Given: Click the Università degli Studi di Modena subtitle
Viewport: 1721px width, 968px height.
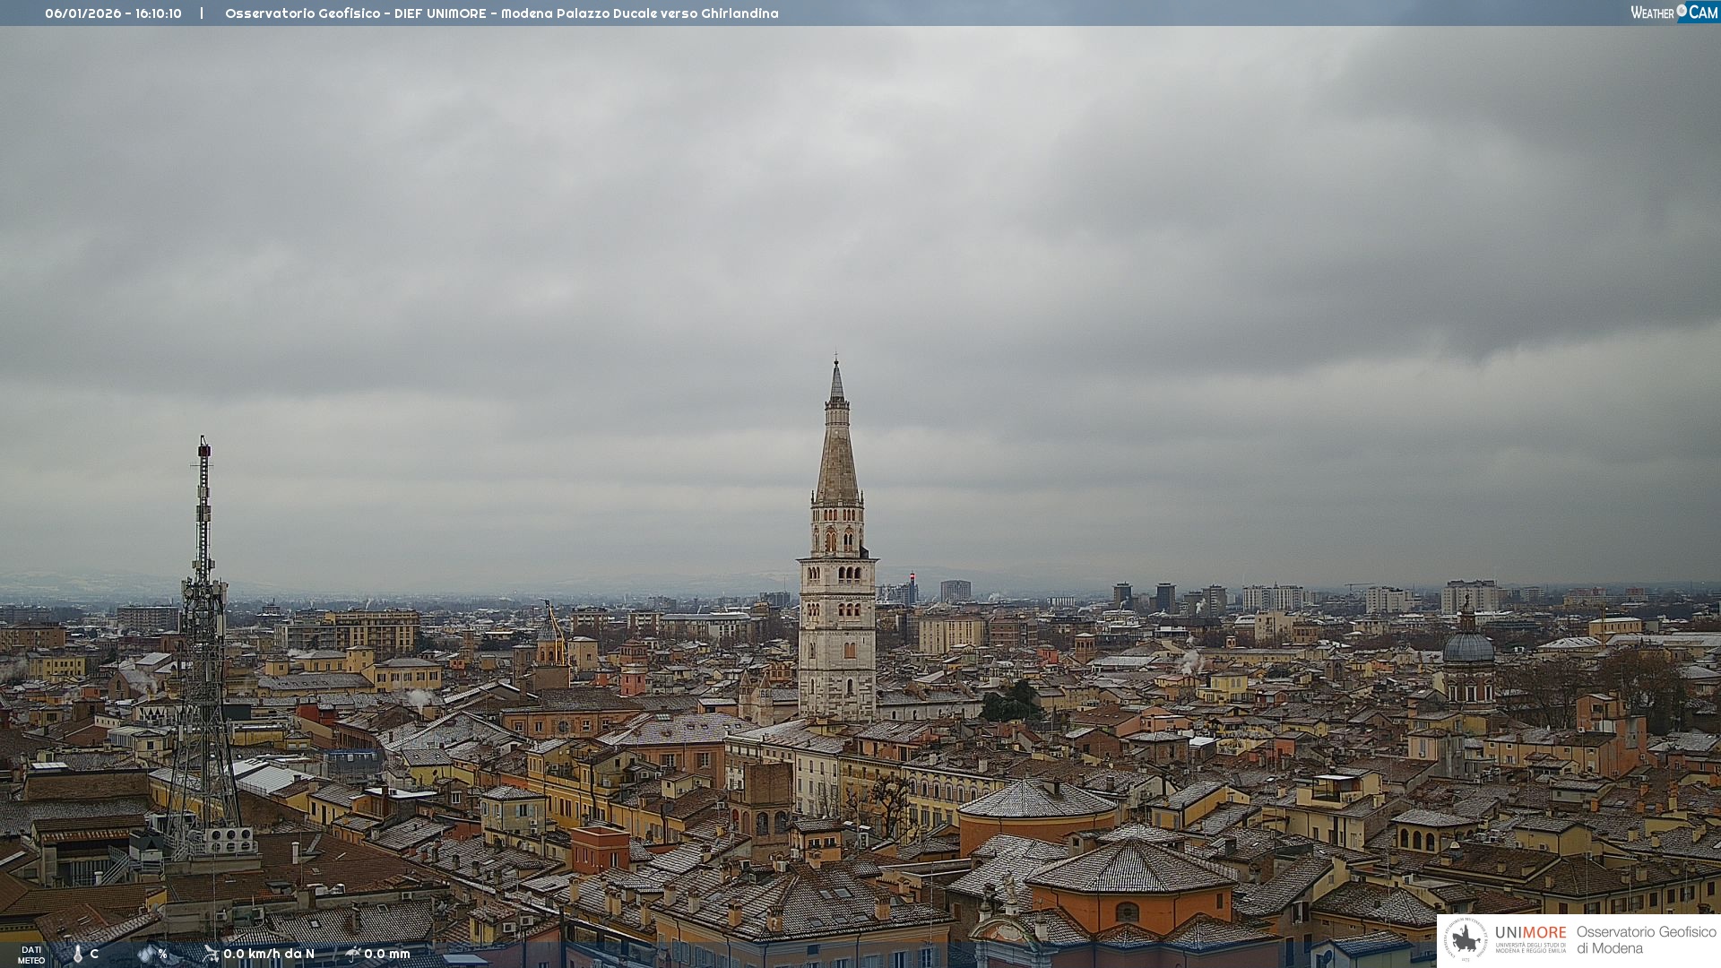Looking at the screenshot, I should pyautogui.click(x=1530, y=947).
